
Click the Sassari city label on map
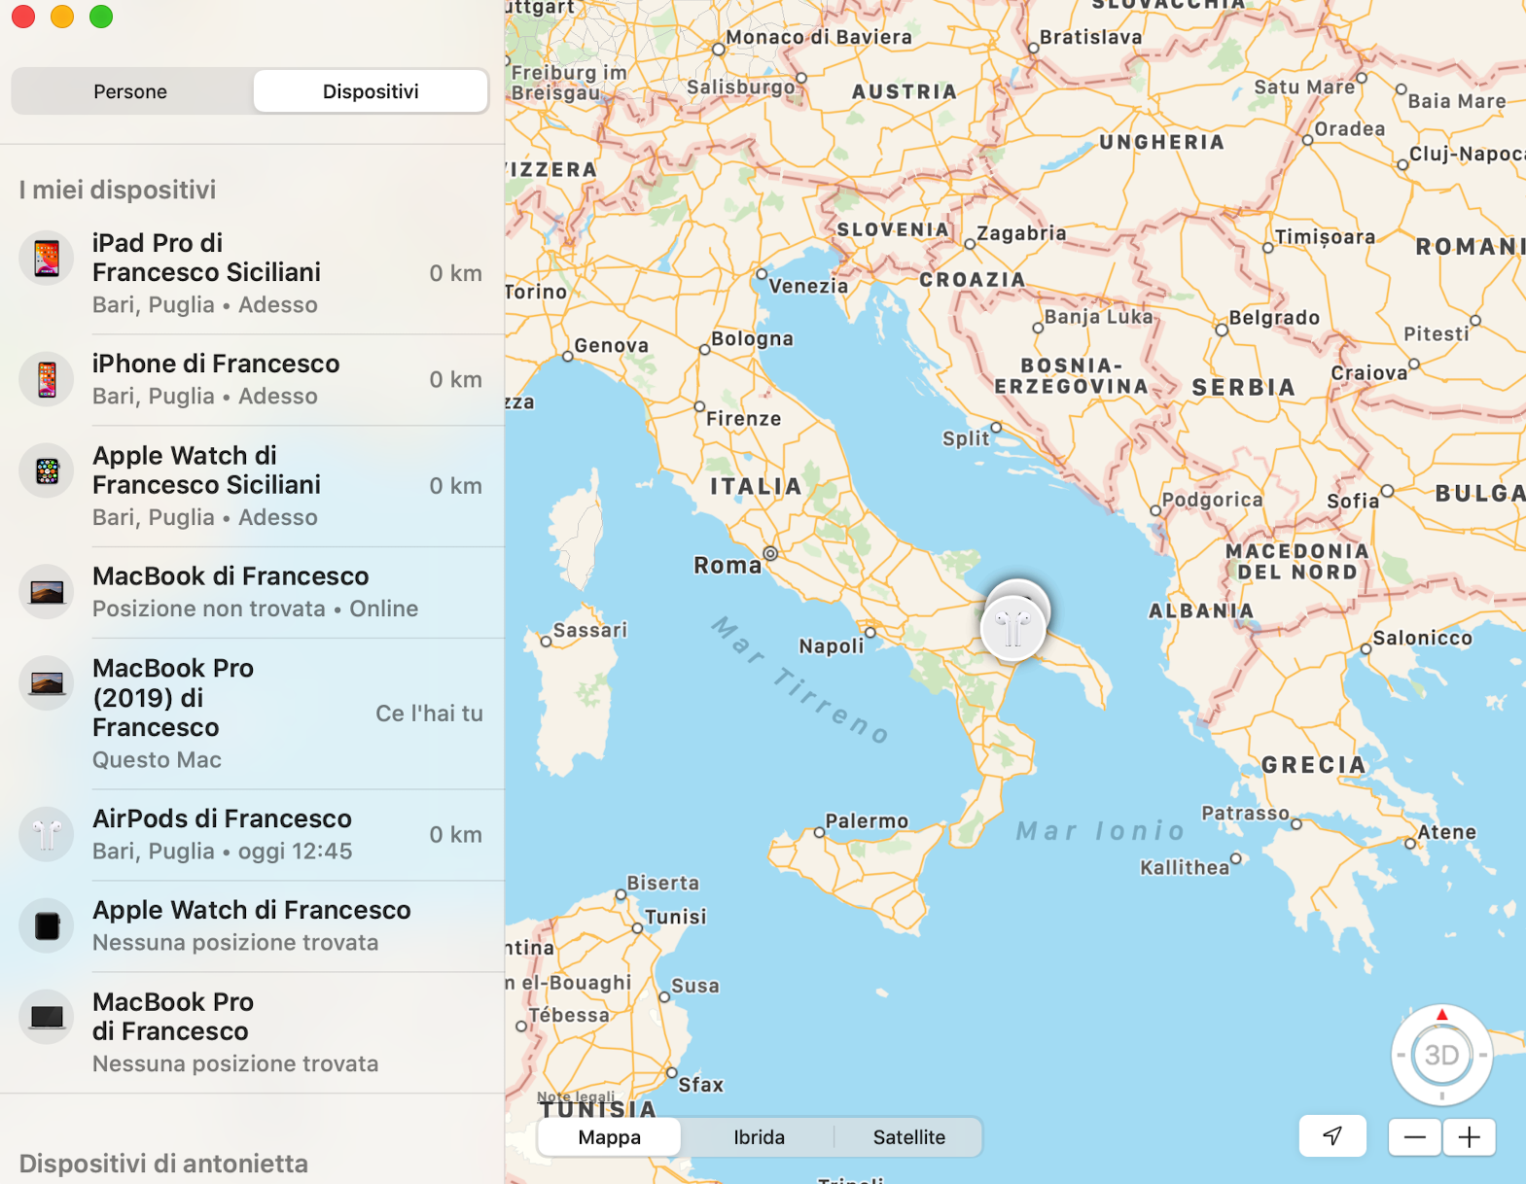[x=589, y=629]
